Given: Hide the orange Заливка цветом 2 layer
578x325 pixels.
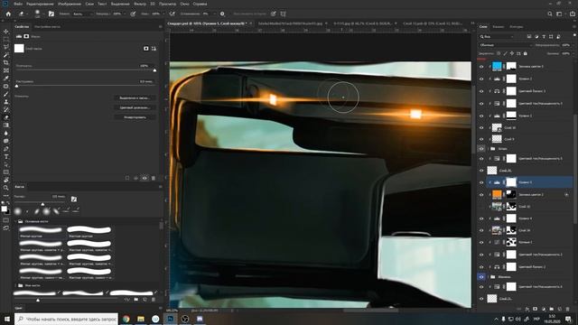Looking at the screenshot, I should pos(481,195).
